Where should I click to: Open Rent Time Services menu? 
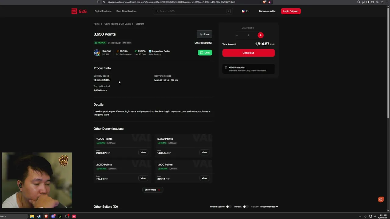click(x=126, y=11)
